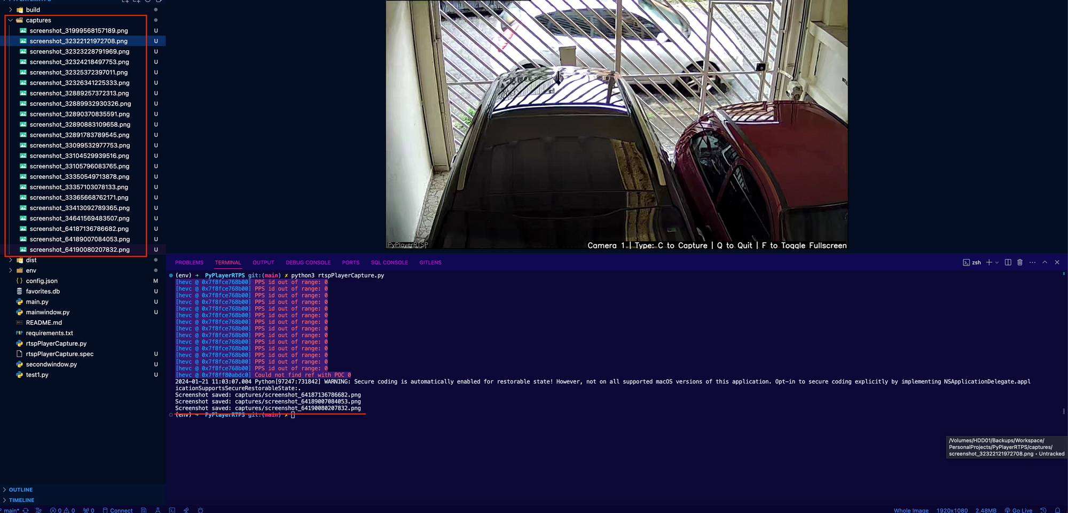Show errors and warnings count in status bar
Viewport: 1068px width, 513px height.
point(62,510)
